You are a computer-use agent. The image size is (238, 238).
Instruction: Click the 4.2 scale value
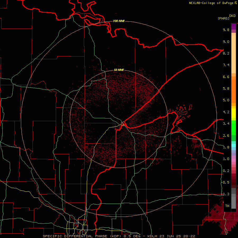pos(226,112)
